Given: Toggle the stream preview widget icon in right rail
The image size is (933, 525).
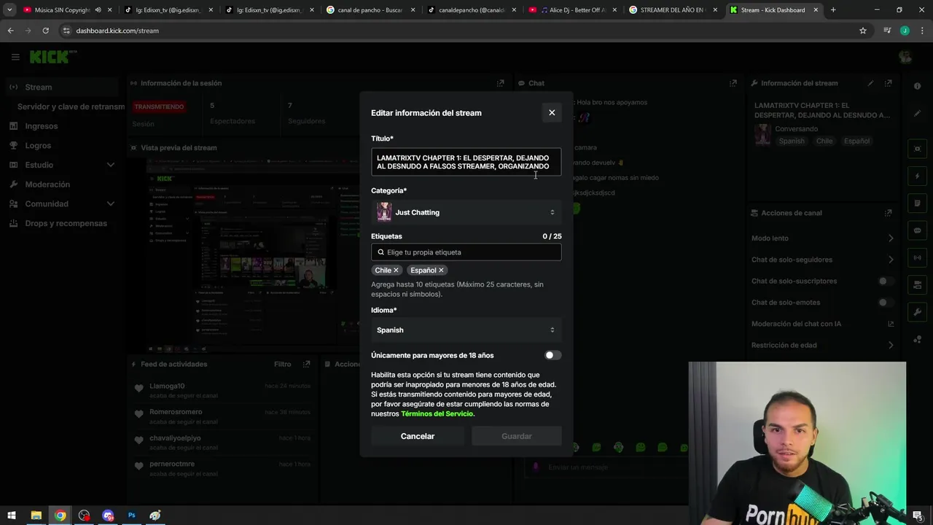Looking at the screenshot, I should (918, 149).
